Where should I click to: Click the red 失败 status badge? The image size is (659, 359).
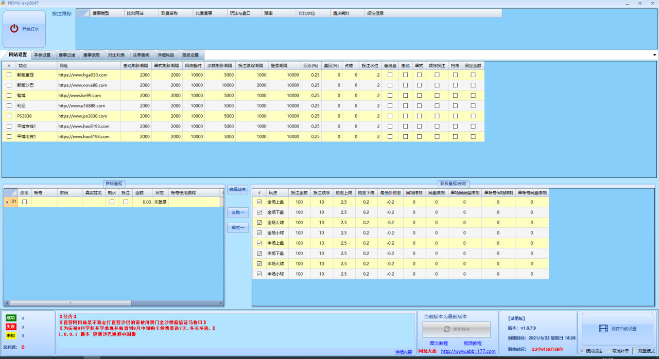coord(11,327)
